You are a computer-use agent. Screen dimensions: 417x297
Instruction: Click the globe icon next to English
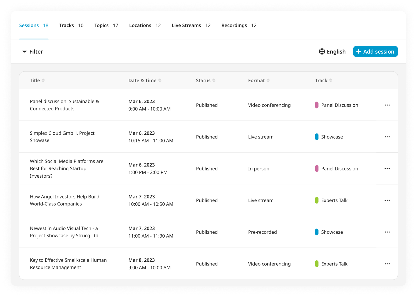click(322, 52)
